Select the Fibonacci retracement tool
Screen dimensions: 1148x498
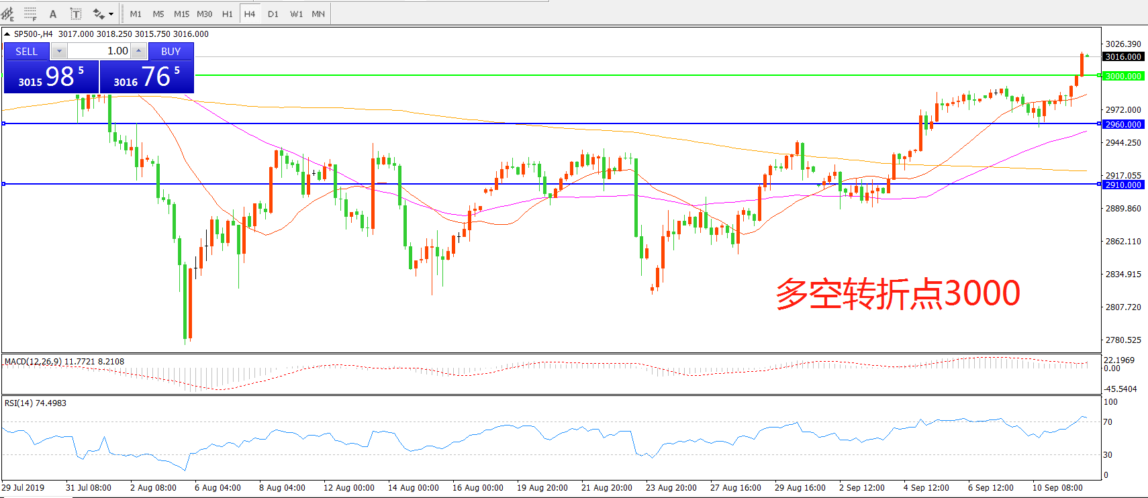coord(30,13)
